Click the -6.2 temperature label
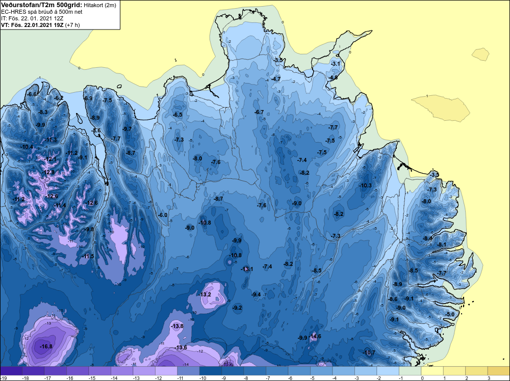The height and width of the screenshot is (381, 510). pyautogui.click(x=59, y=98)
